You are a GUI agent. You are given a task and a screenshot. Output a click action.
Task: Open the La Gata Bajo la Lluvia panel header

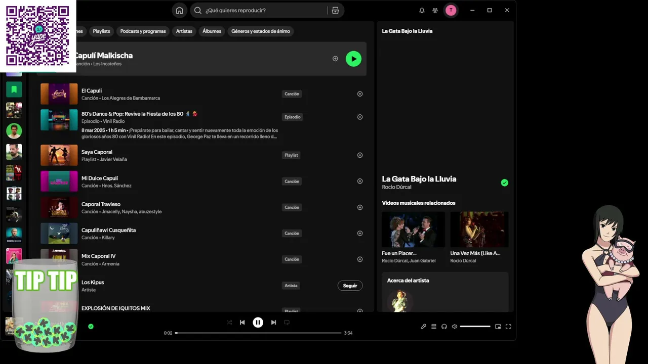point(407,31)
